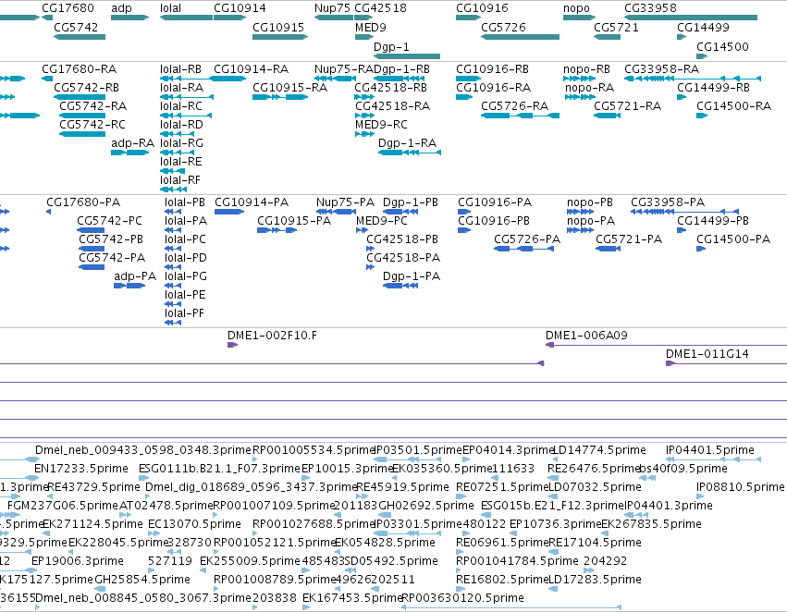Select transcript CG33958-RA label
Viewport: 787px width, 612px height.
(662, 68)
